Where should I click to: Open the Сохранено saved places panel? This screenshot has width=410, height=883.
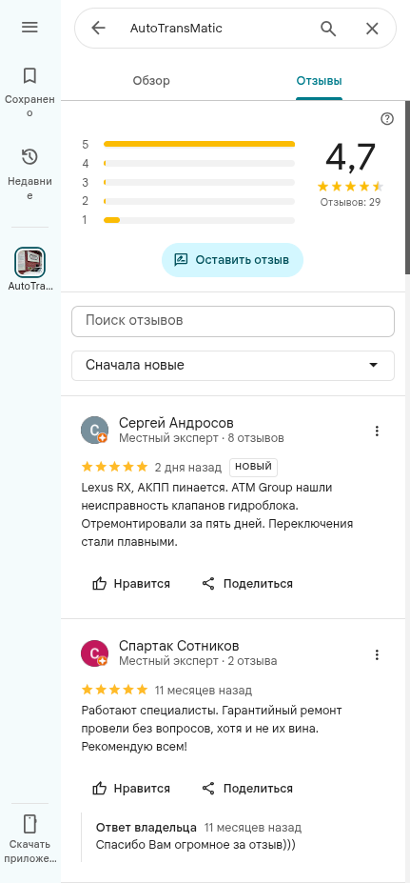pos(29,92)
